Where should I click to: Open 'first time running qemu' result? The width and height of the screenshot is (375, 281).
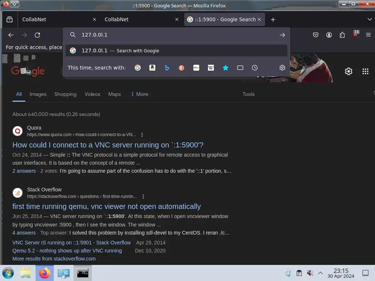[107, 206]
